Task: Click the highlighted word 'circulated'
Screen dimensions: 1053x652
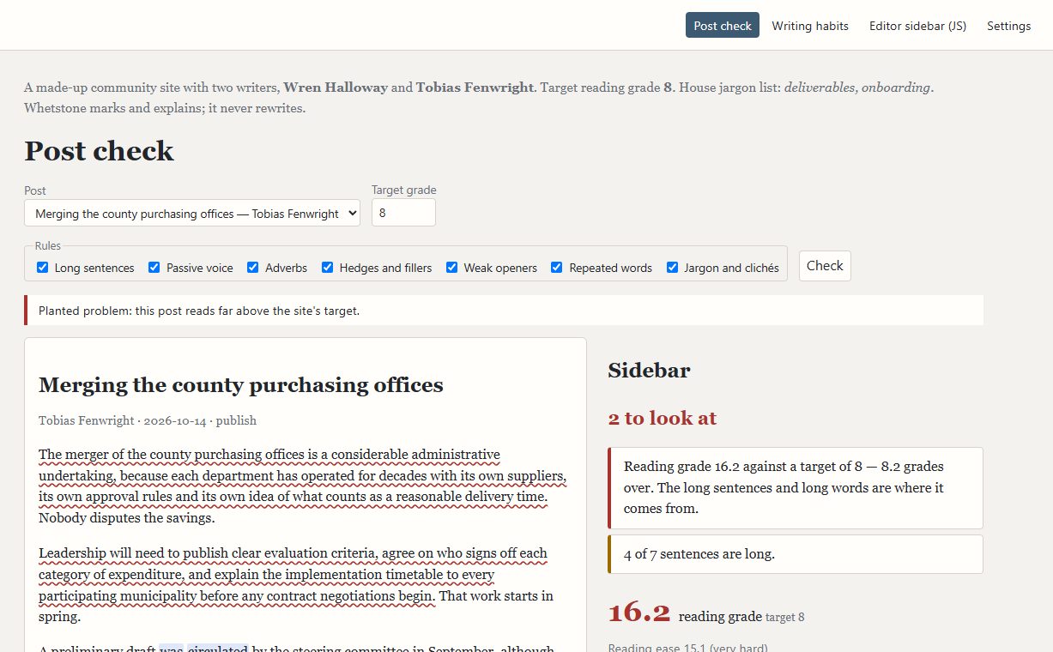Action: pos(218,648)
